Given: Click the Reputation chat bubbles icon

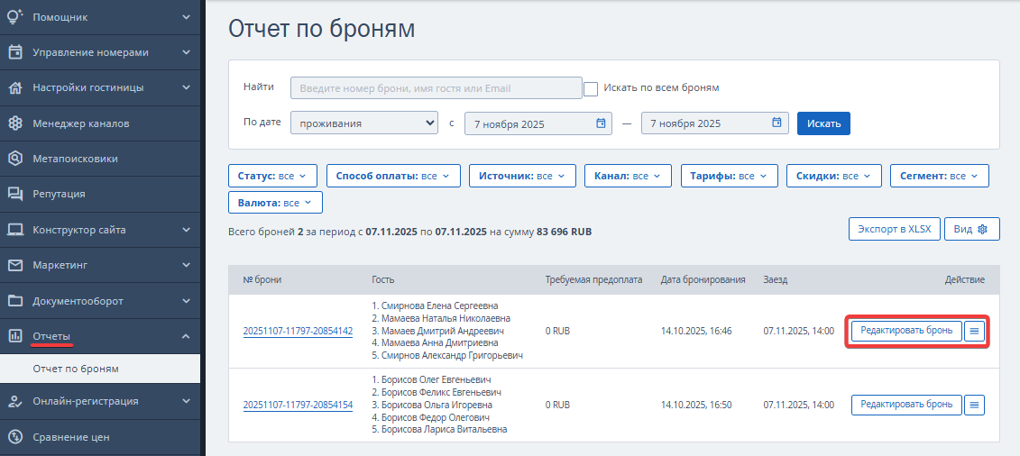Looking at the screenshot, I should [15, 194].
